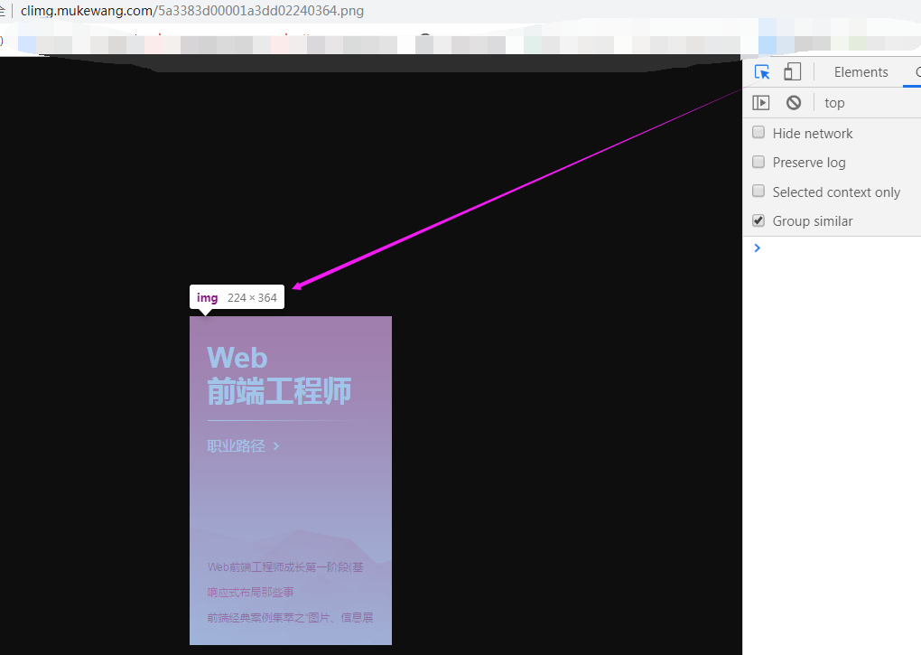Open the Elements tab
921x655 pixels.
point(861,72)
